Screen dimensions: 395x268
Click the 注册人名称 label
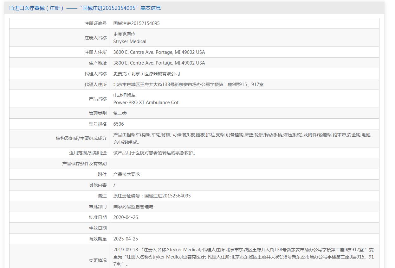pyautogui.click(x=95, y=38)
